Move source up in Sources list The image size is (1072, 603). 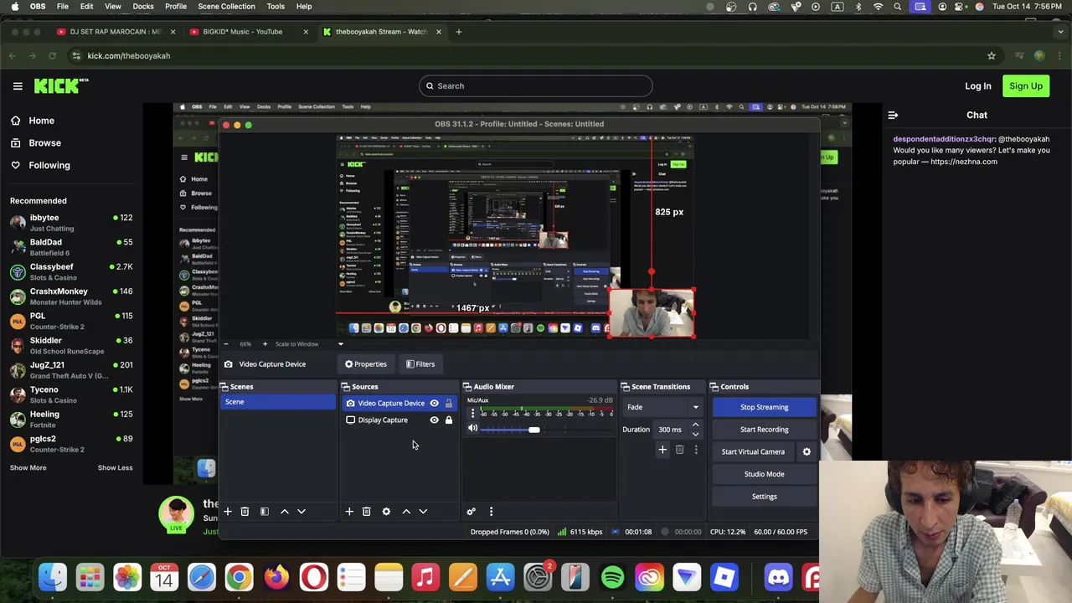[406, 512]
